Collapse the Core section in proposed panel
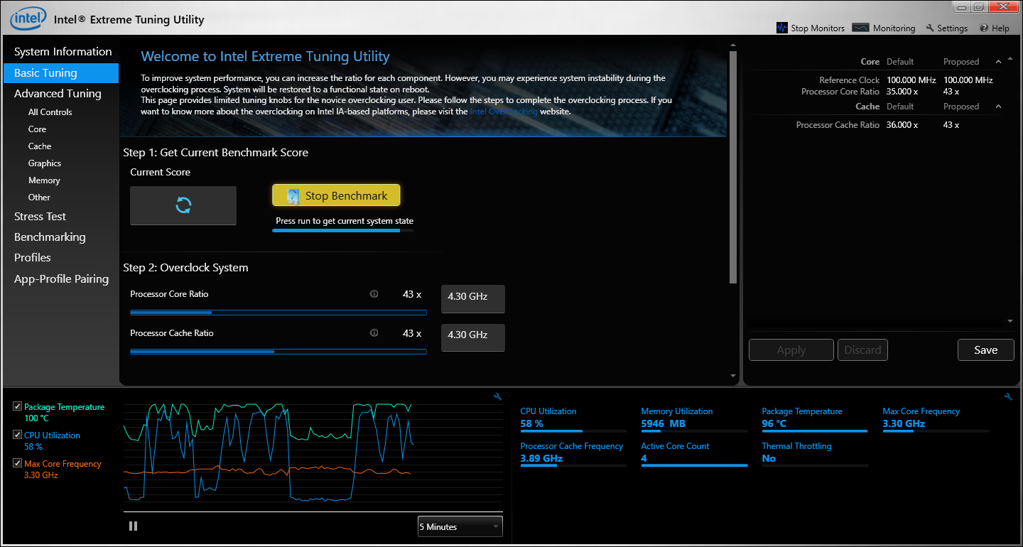The width and height of the screenshot is (1023, 547). coord(998,61)
